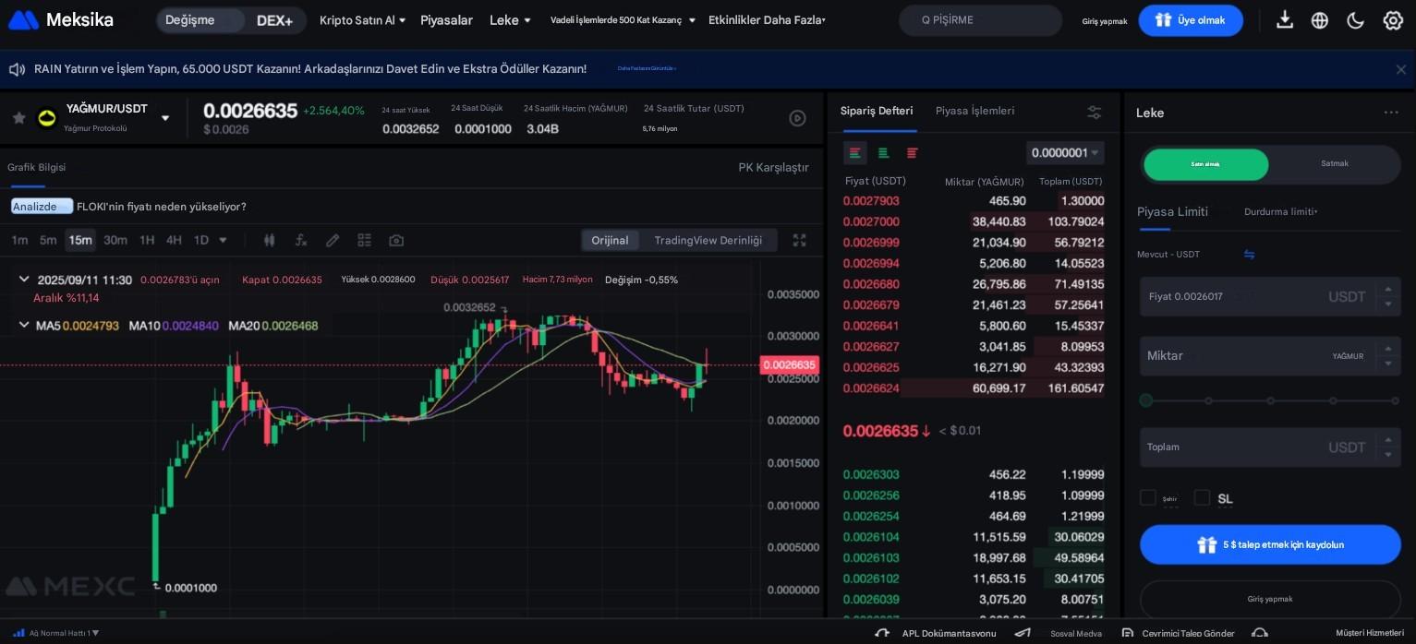Image resolution: width=1416 pixels, height=644 pixels.
Task: Click the camera screenshot icon above the chart
Action: 395,240
